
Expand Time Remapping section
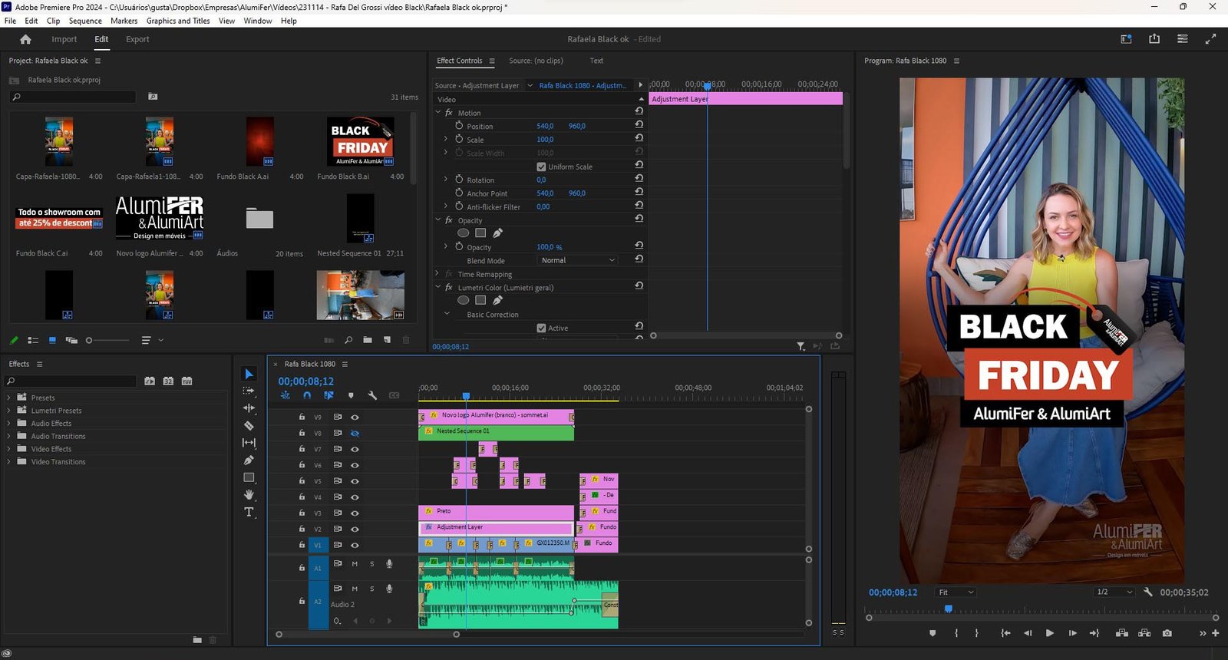pos(437,274)
